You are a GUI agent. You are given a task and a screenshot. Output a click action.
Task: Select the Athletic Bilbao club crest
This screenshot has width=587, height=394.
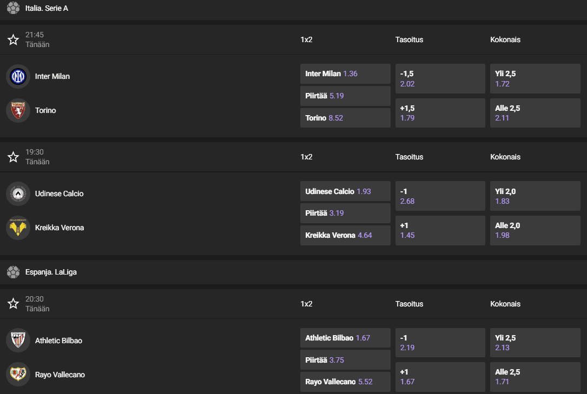coord(18,340)
